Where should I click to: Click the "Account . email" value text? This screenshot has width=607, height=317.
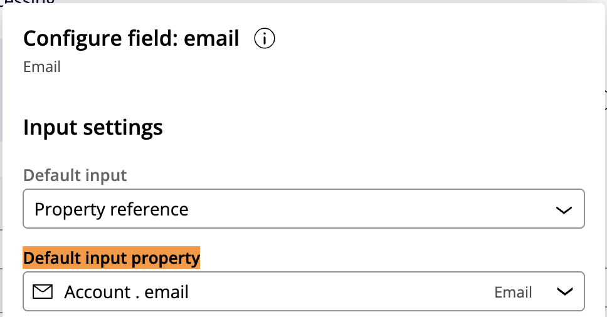pos(126,292)
